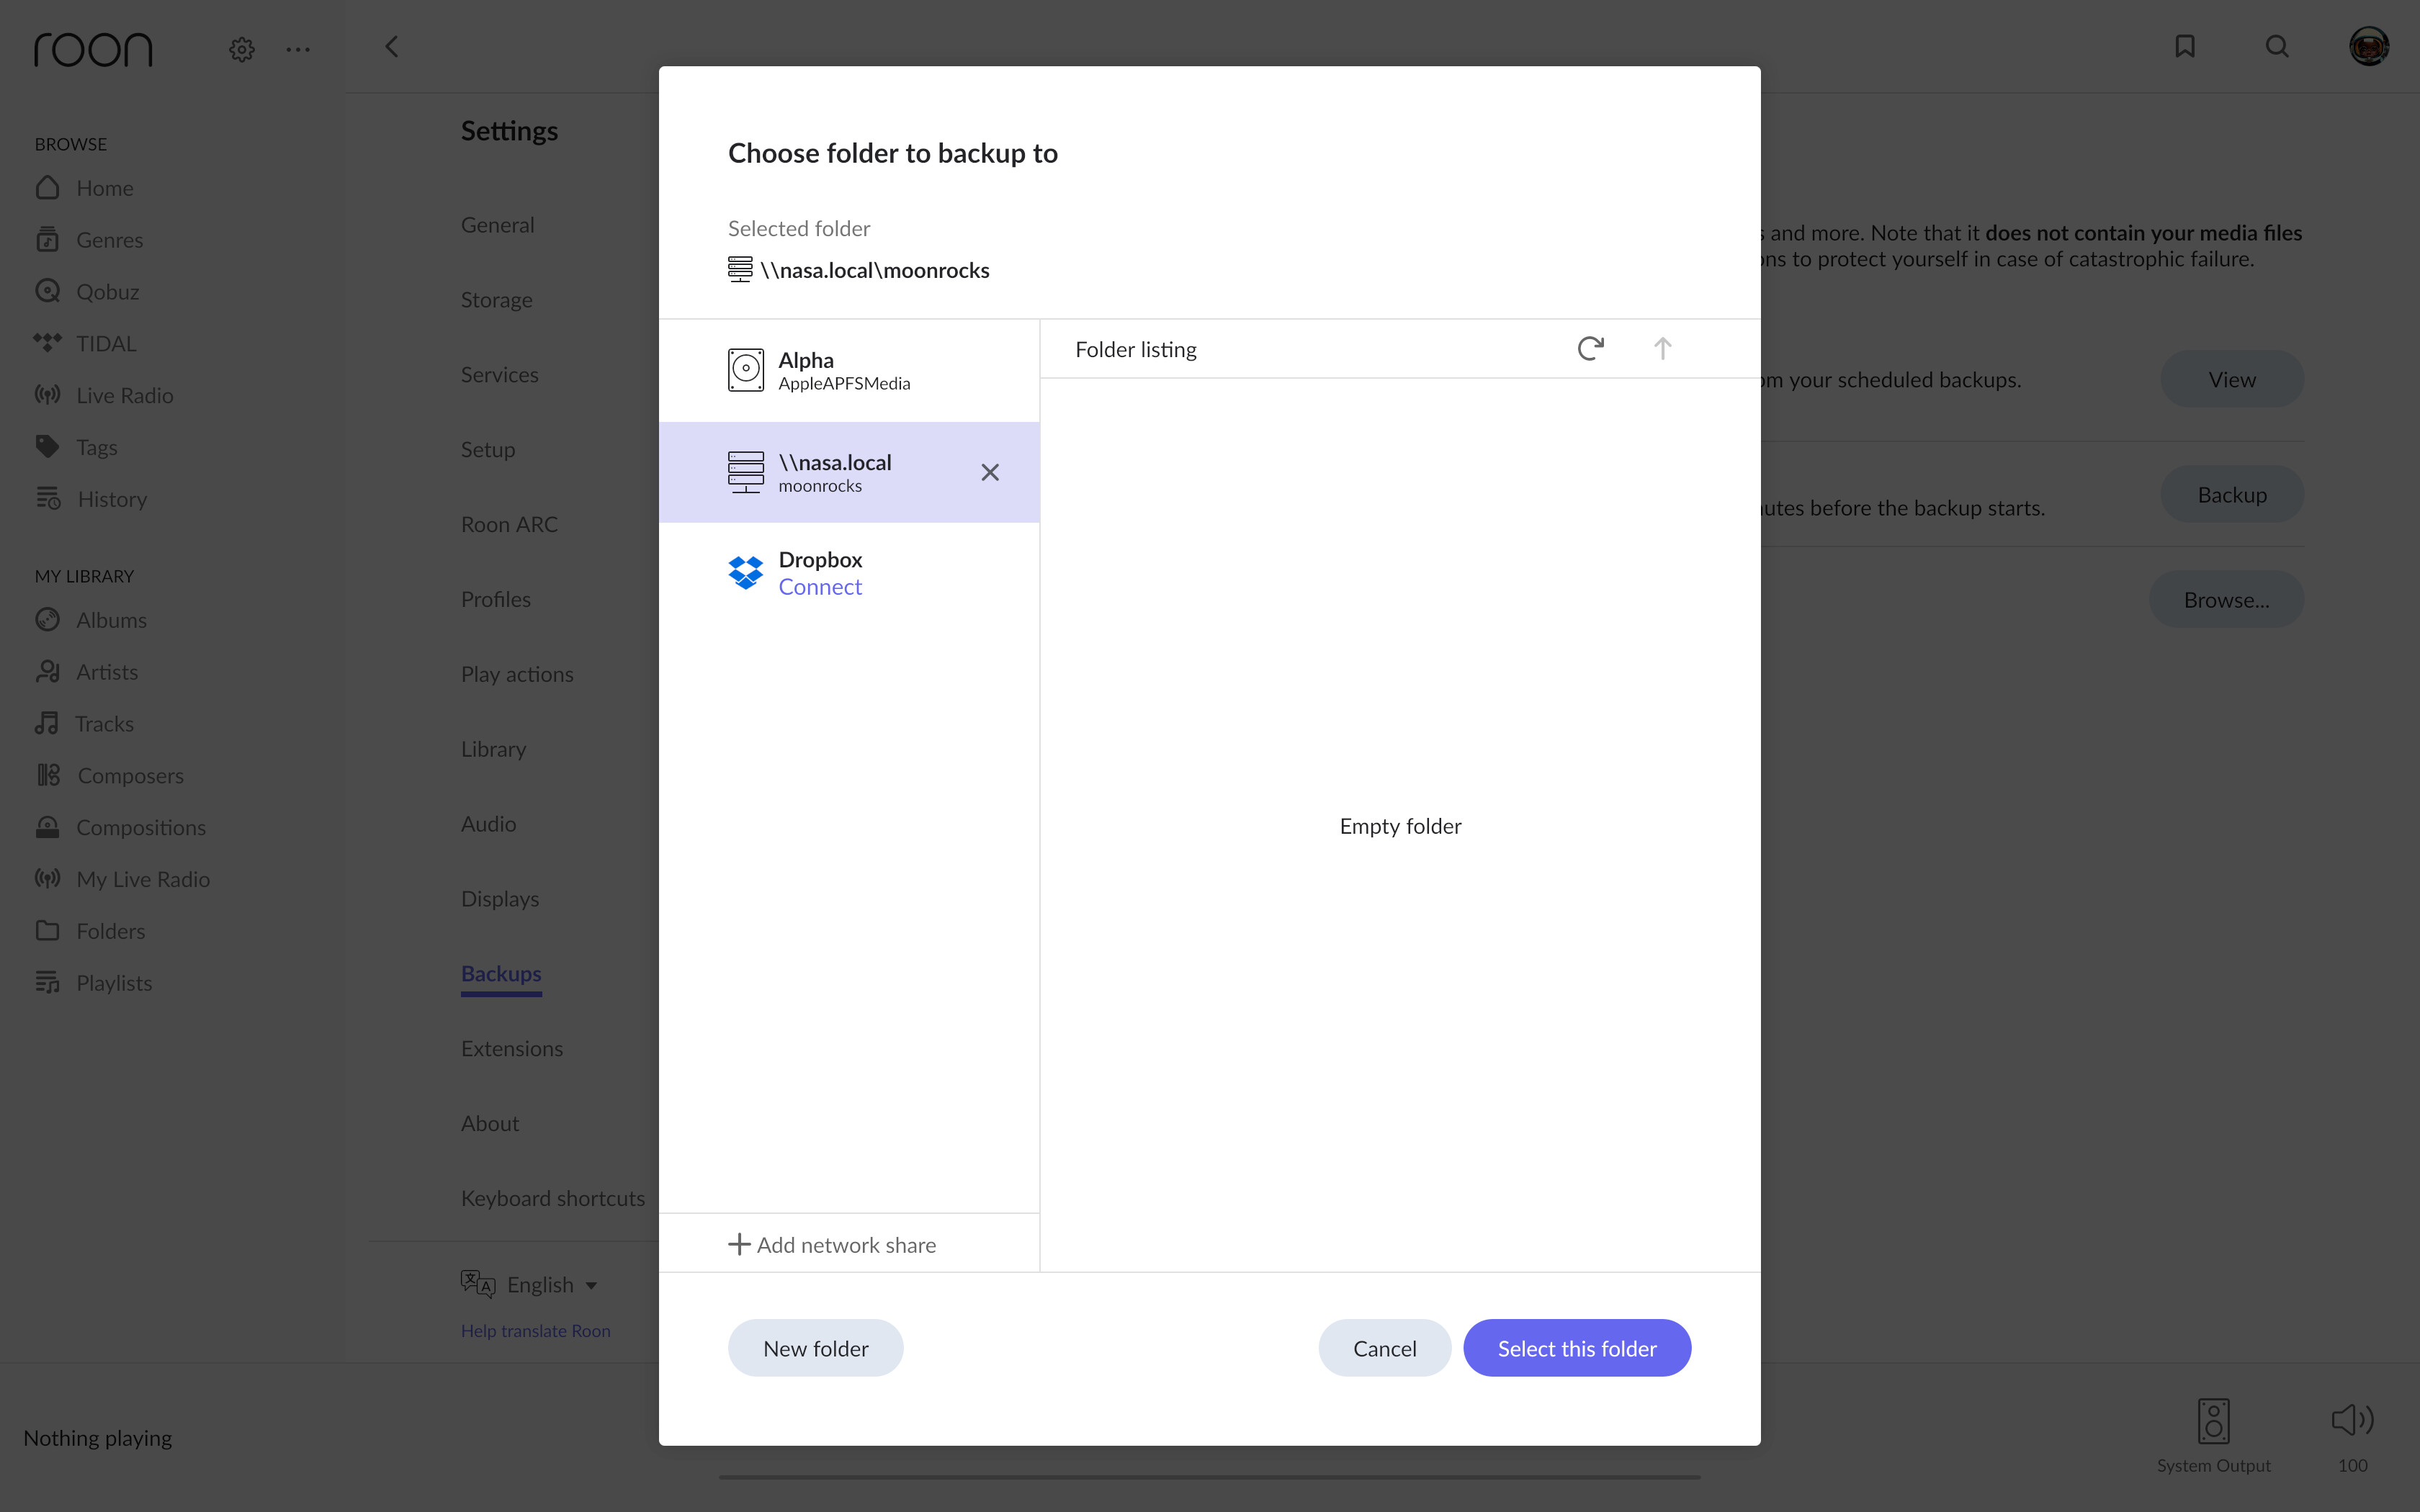Screen dimensions: 2420x1512
Task: Open Tracks in My Library
Action: [x=84, y=723]
